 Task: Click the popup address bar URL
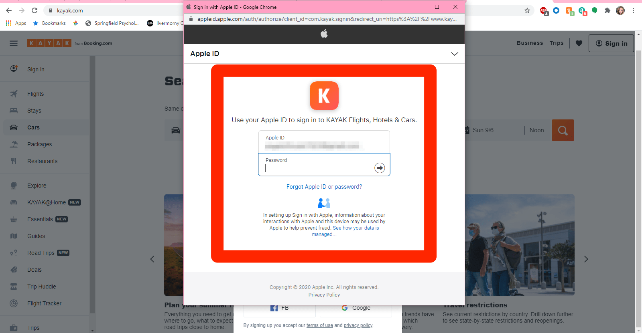point(327,19)
